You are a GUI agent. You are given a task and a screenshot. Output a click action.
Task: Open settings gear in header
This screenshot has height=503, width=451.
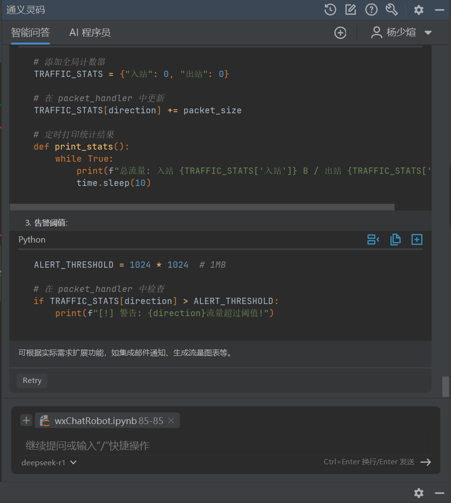(x=419, y=10)
